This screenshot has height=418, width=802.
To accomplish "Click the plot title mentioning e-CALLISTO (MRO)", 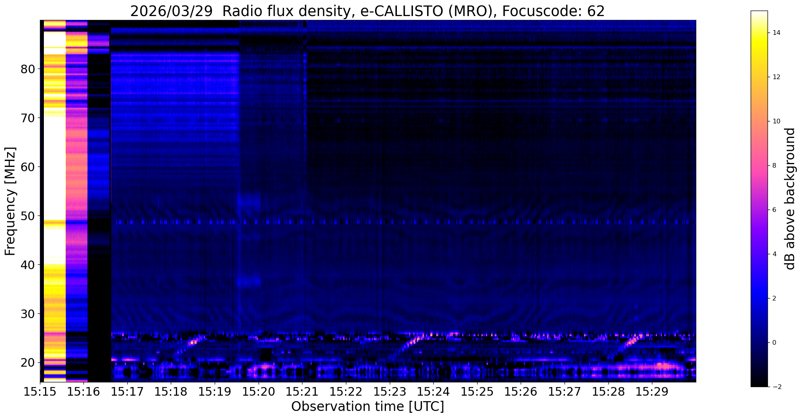I will (x=368, y=11).
